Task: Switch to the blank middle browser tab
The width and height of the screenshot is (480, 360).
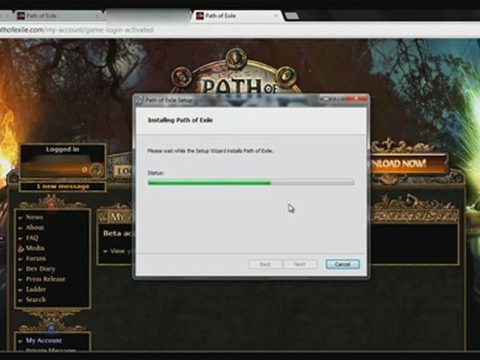Action: (148, 16)
